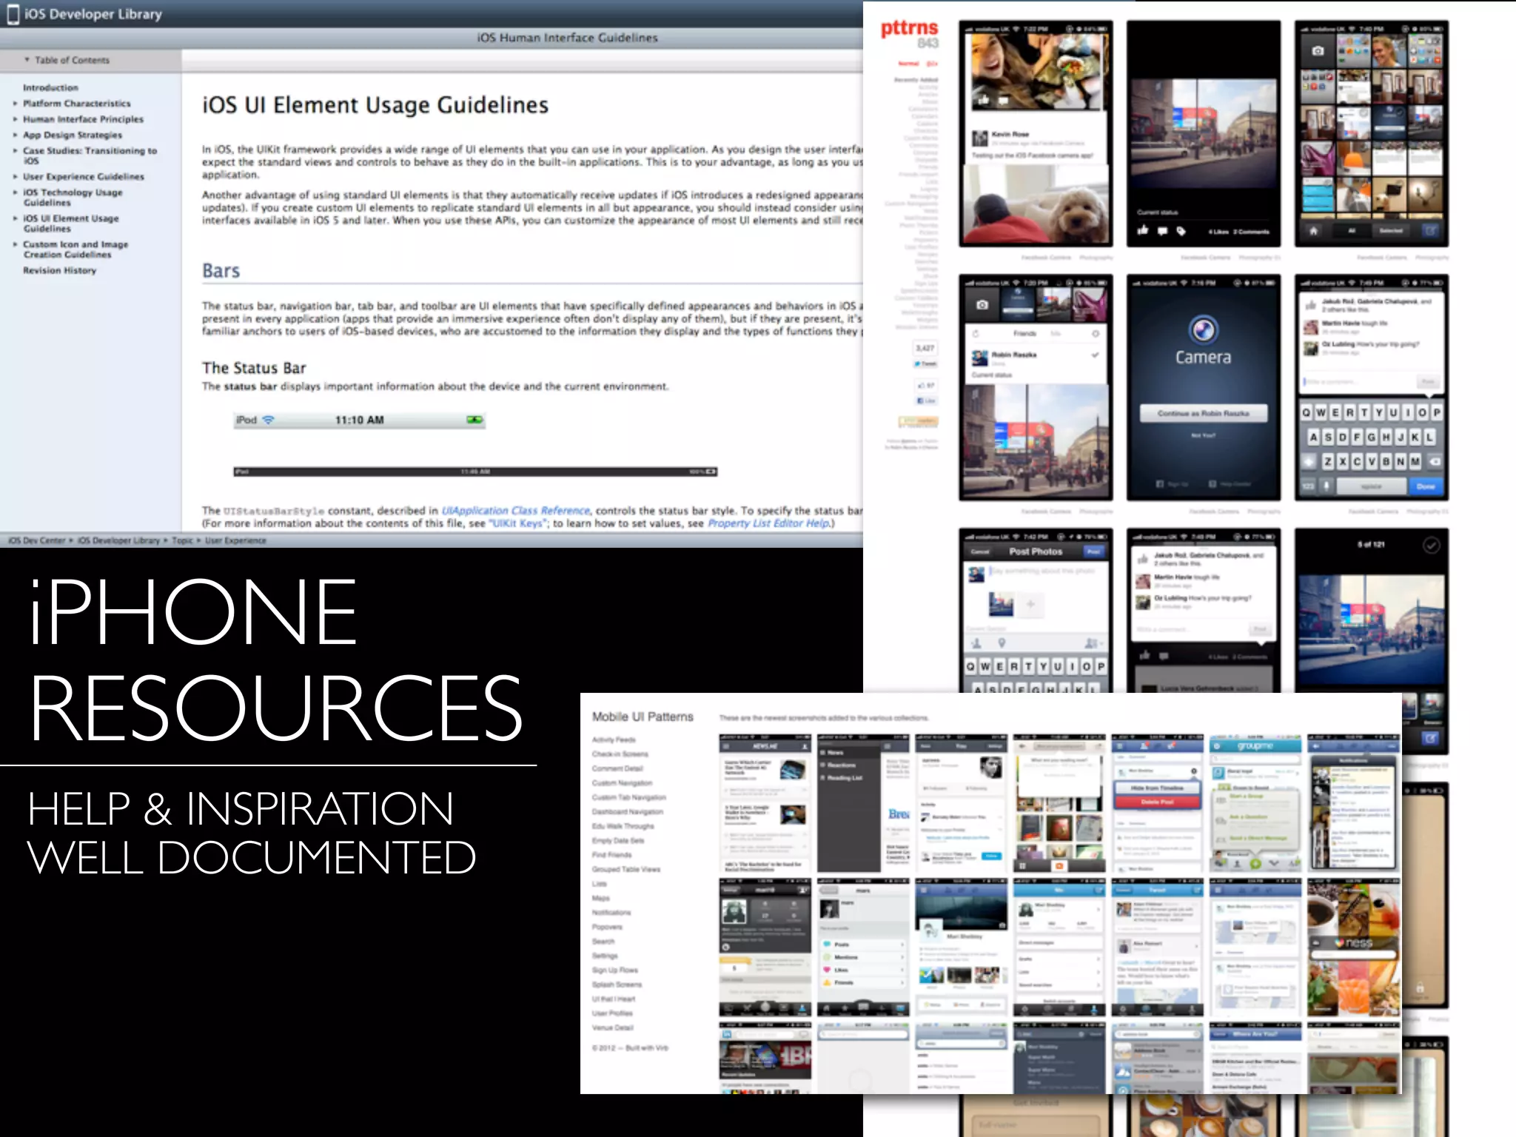This screenshot has height=1137, width=1516.
Task: Collapse the Table of Contents disclosure triangle
Action: point(27,60)
